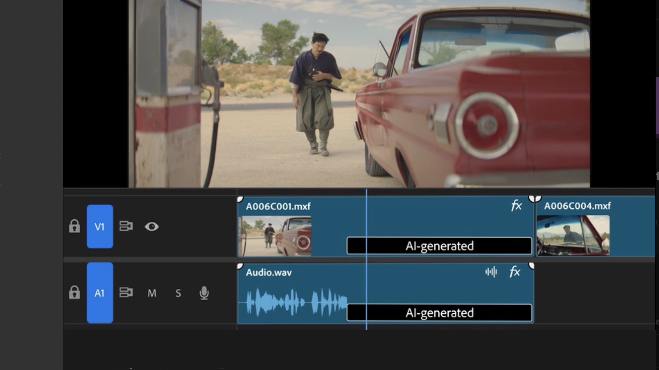Hide V1 track output with eye icon
The width and height of the screenshot is (659, 370).
pyautogui.click(x=151, y=226)
